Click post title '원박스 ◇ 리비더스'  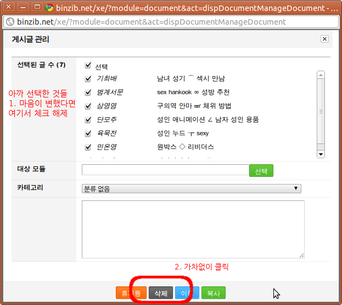(186, 147)
